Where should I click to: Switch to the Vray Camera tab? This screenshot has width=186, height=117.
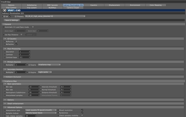(11, 8)
